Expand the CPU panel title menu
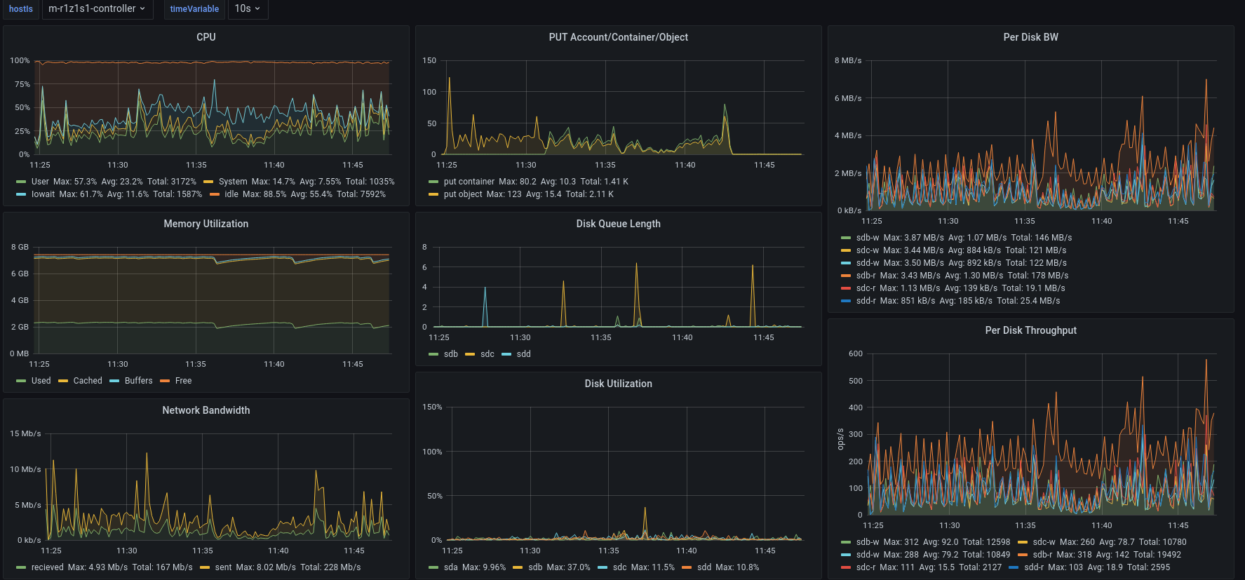Image resolution: width=1245 pixels, height=580 pixels. 206,37
